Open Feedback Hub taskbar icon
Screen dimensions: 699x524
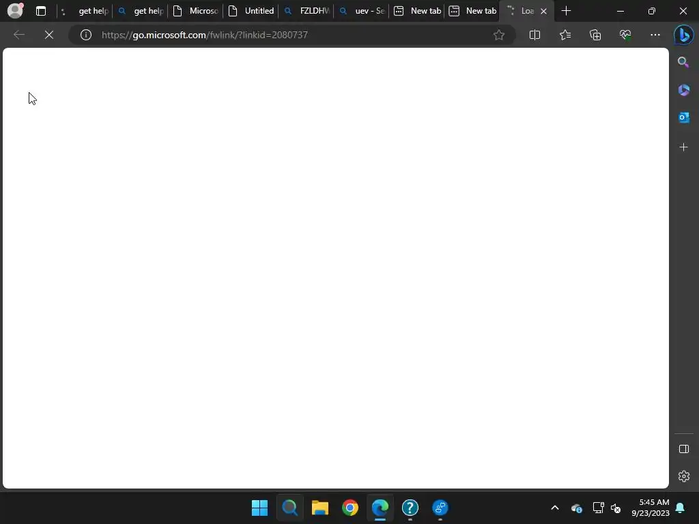[440, 508]
